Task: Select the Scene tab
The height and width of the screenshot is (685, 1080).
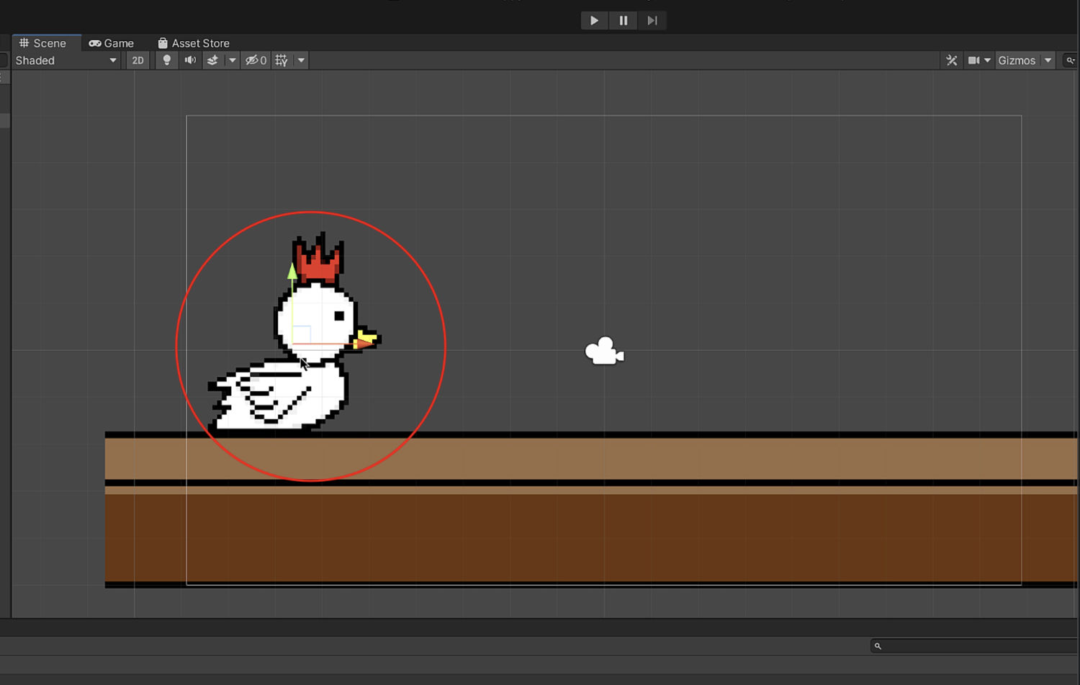Action: pyautogui.click(x=43, y=43)
